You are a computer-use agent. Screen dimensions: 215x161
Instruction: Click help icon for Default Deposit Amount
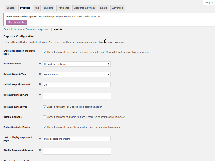40,84
